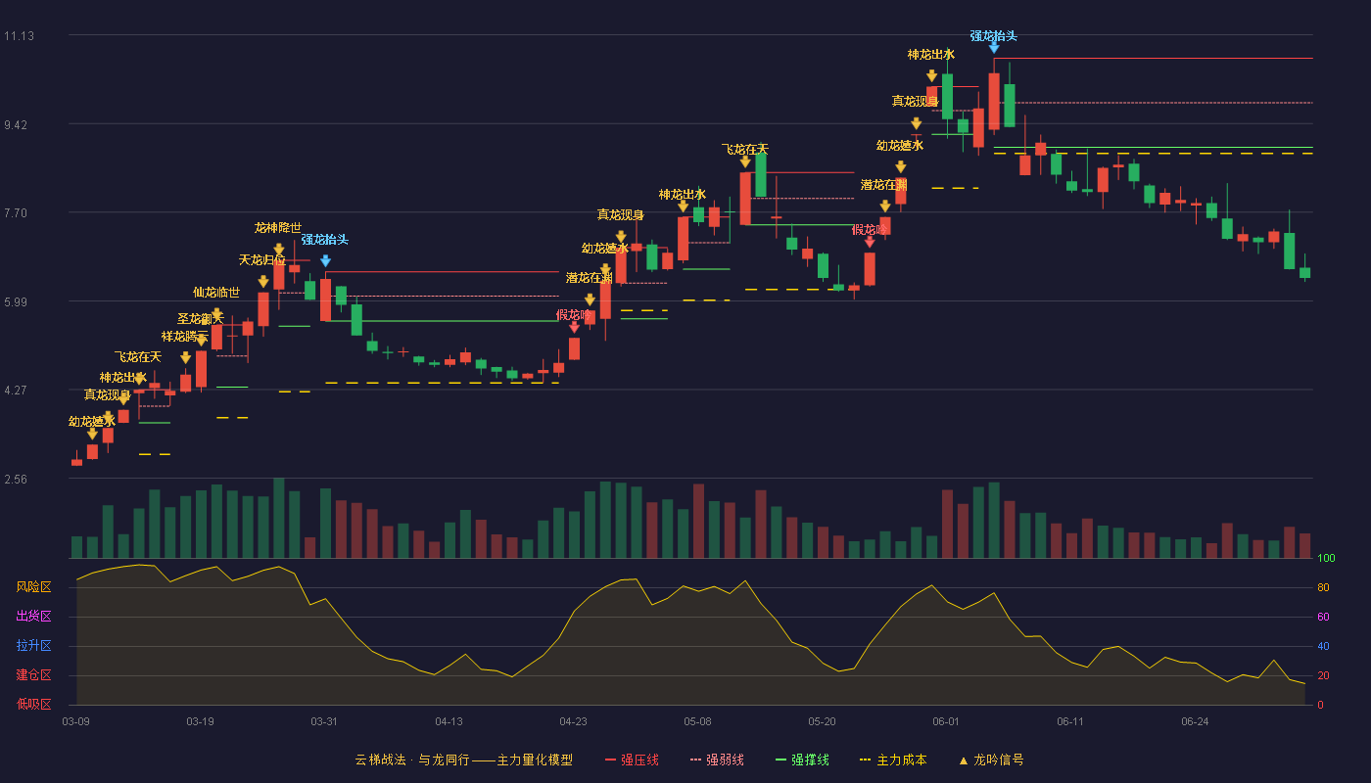Toggle the 强撑线 legend item
1371x783 pixels.
802,760
